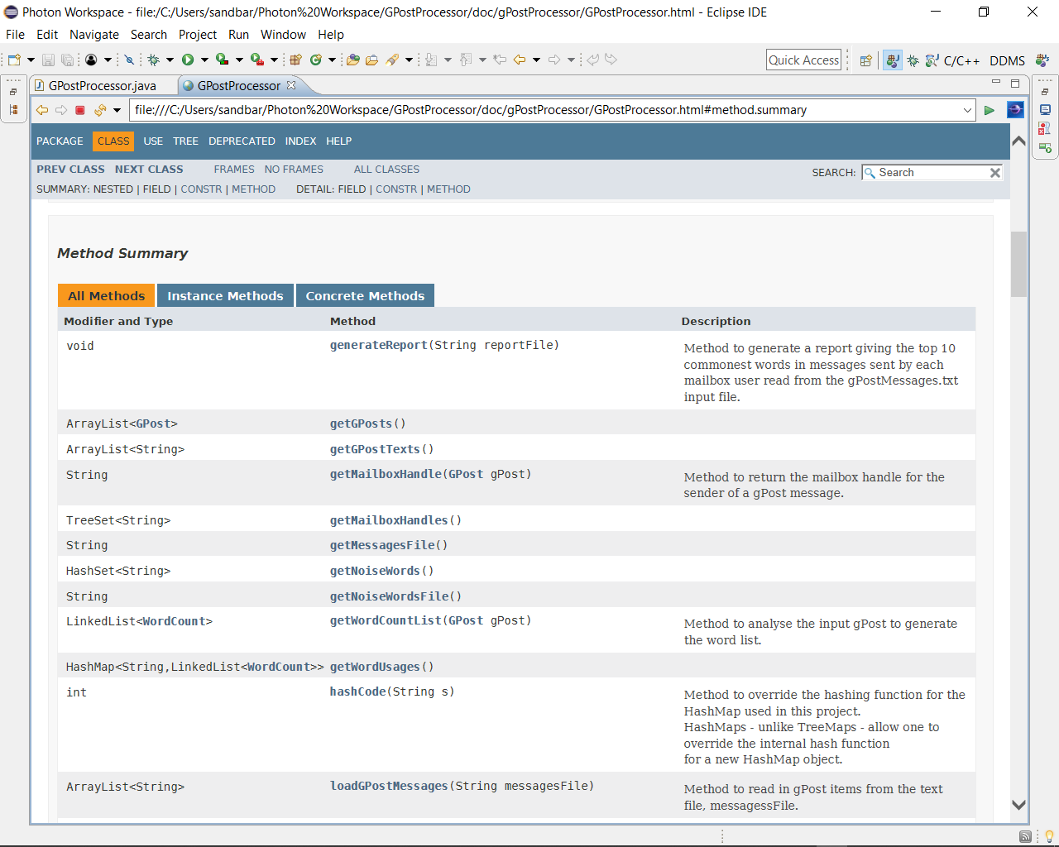Click the New Java Package icon

coord(295,60)
